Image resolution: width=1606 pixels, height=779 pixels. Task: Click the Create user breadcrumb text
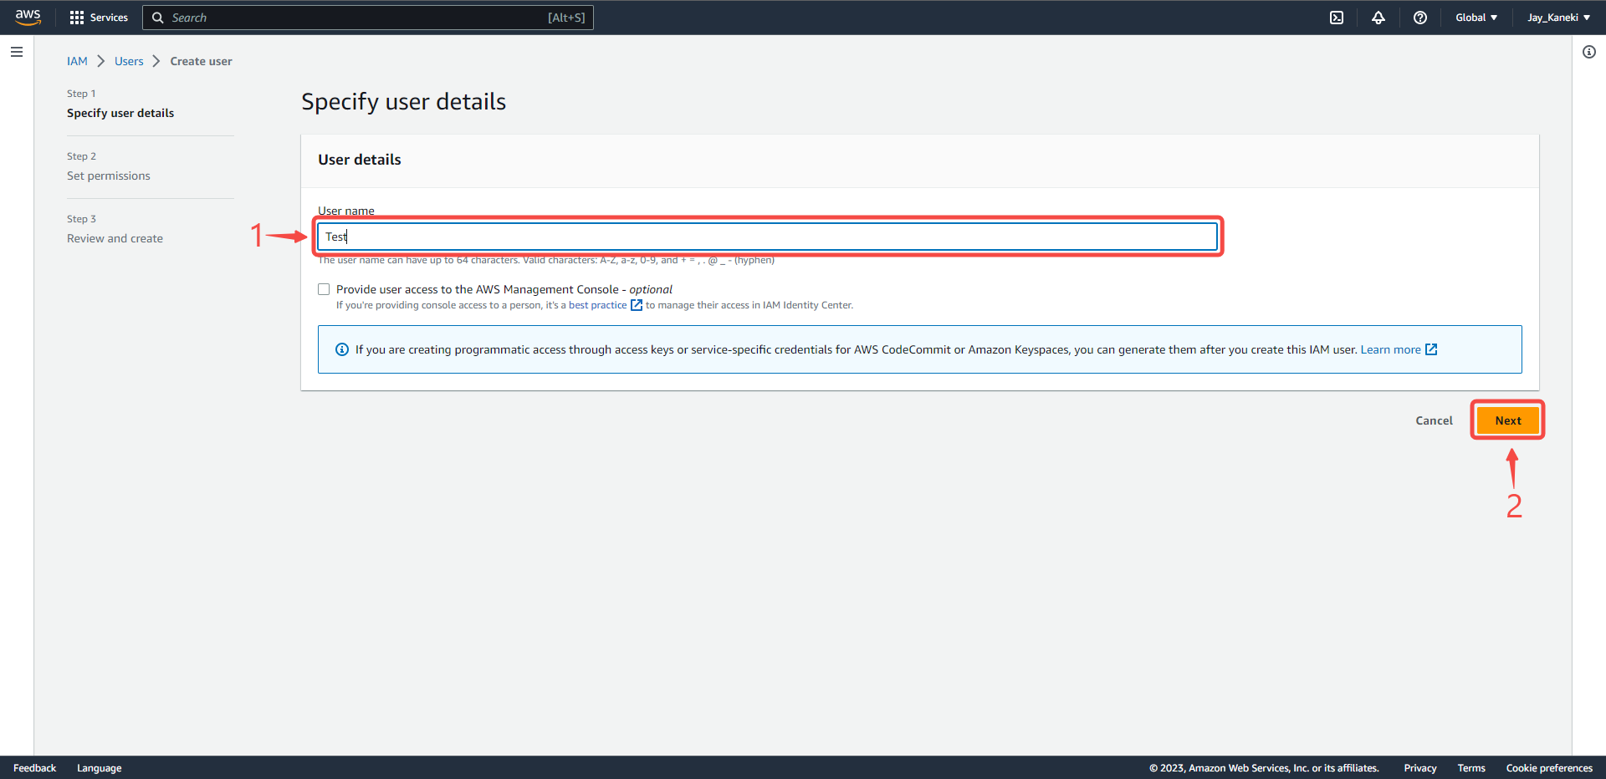[201, 61]
